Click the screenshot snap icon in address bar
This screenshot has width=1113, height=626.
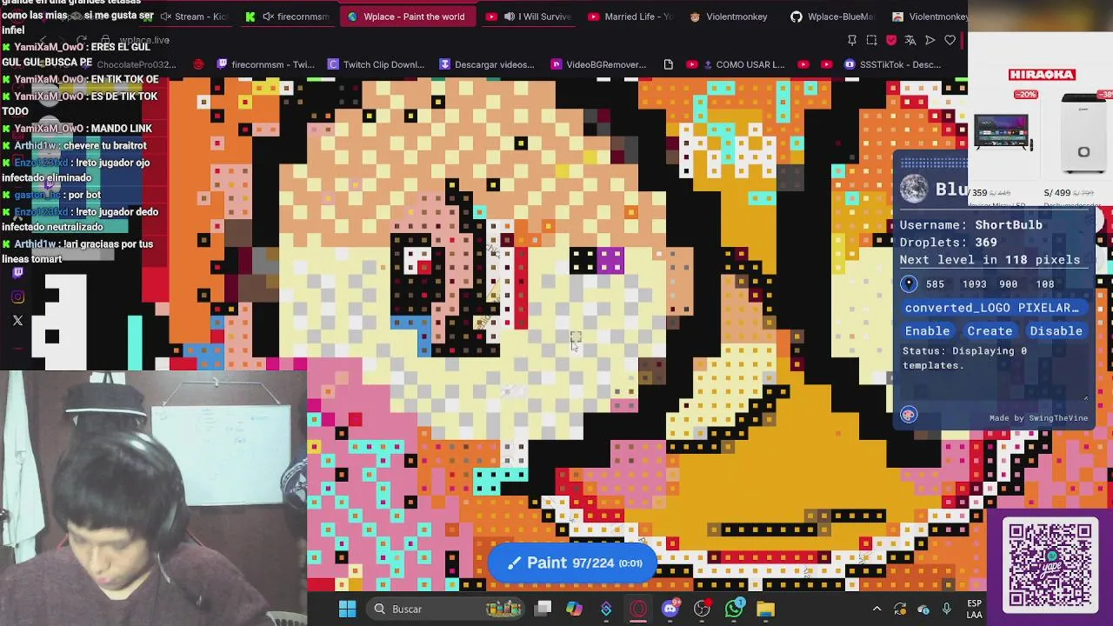[x=871, y=40]
